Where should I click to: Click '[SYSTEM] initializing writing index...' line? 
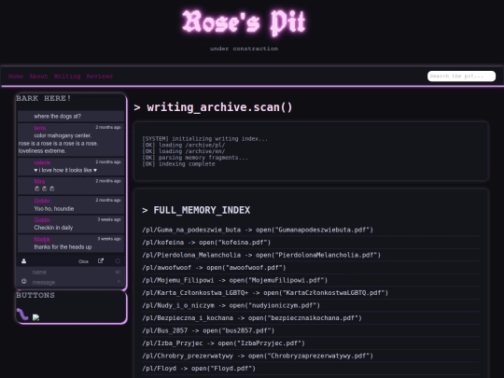pyautogui.click(x=204, y=139)
